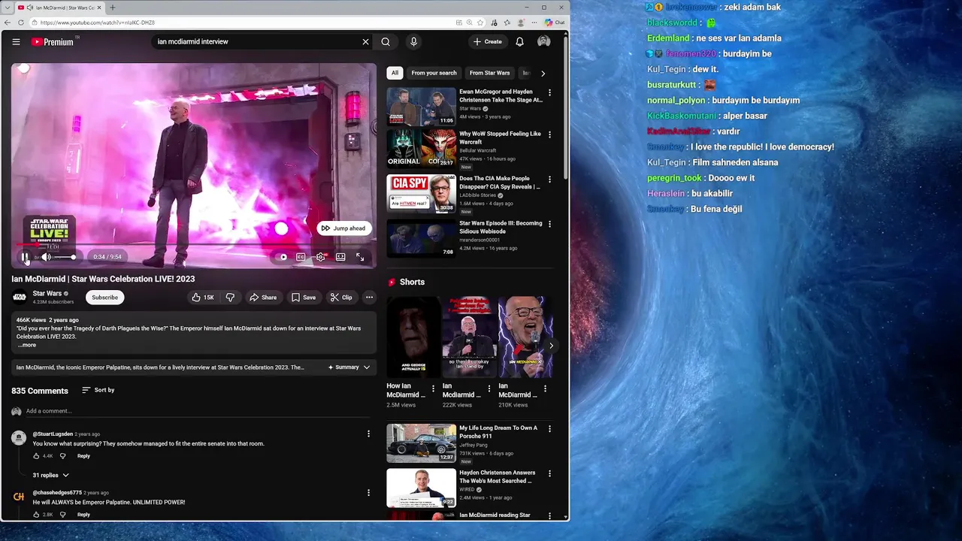The image size is (962, 541).
Task: Open options for Why WoW Stopped Feeling video
Action: coord(549,134)
